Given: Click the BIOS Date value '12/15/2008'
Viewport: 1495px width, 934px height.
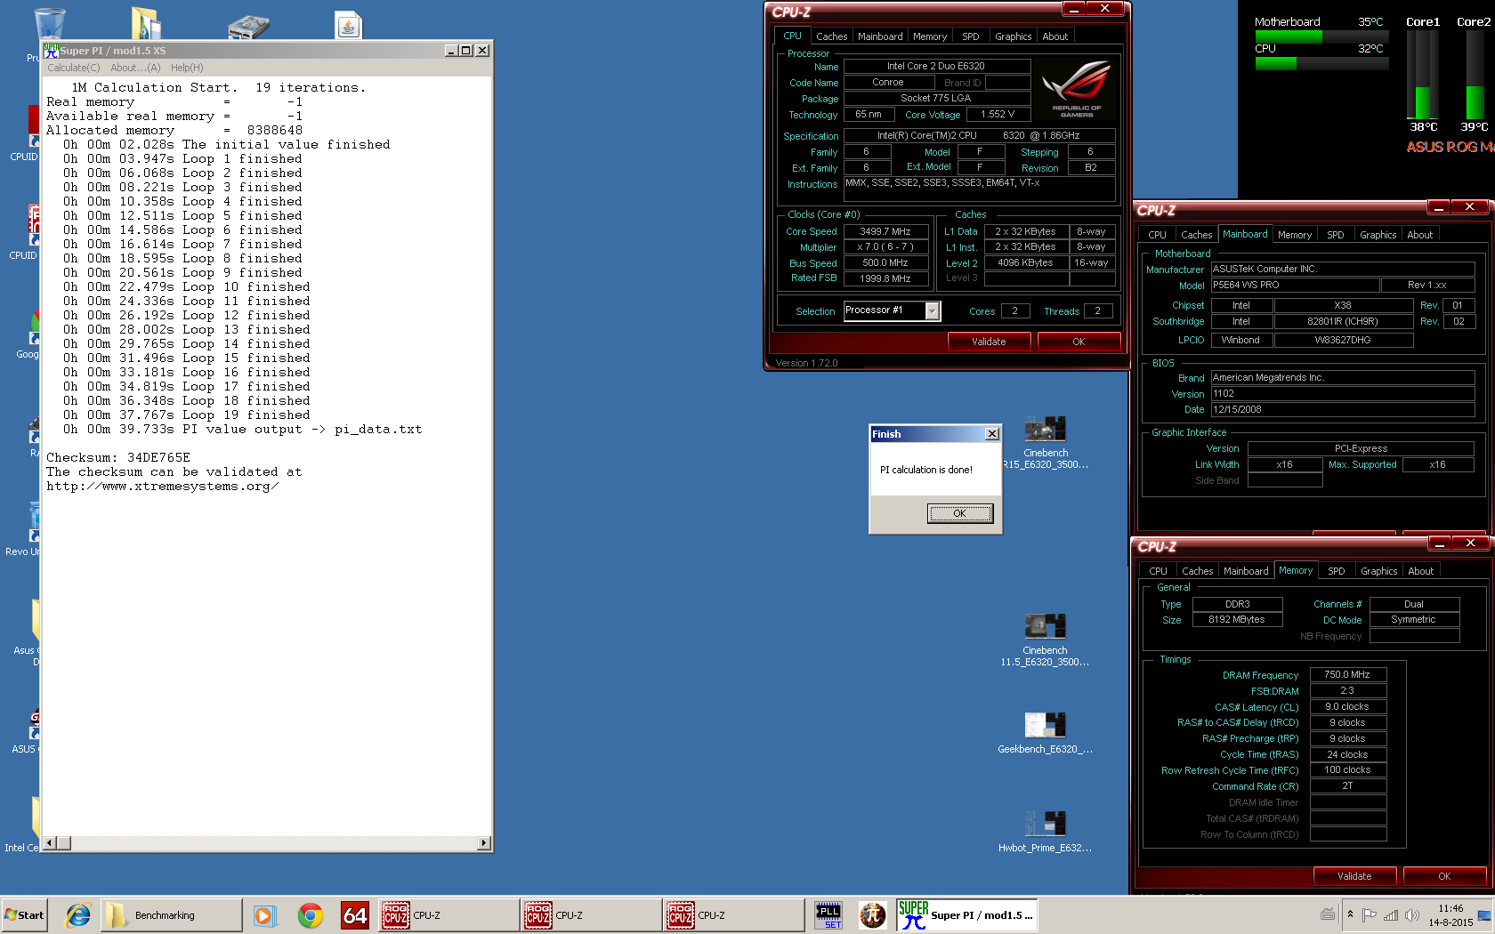Looking at the screenshot, I should pos(1342,410).
